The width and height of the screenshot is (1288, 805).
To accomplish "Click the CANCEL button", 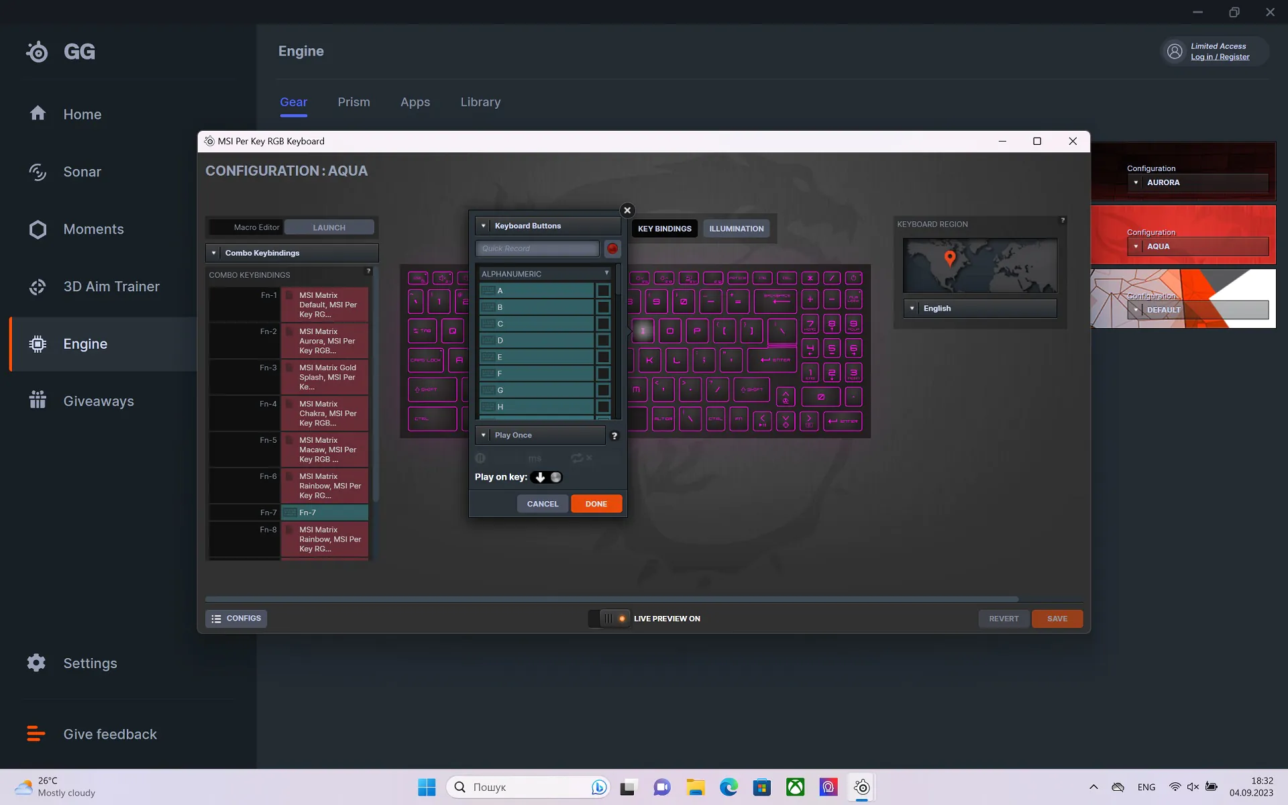I will click(x=543, y=504).
